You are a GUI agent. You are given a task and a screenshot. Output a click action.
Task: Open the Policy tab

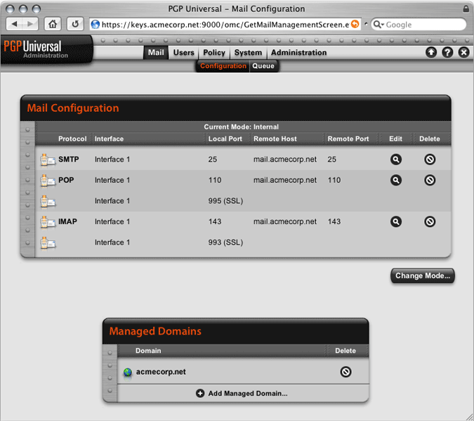pos(214,53)
